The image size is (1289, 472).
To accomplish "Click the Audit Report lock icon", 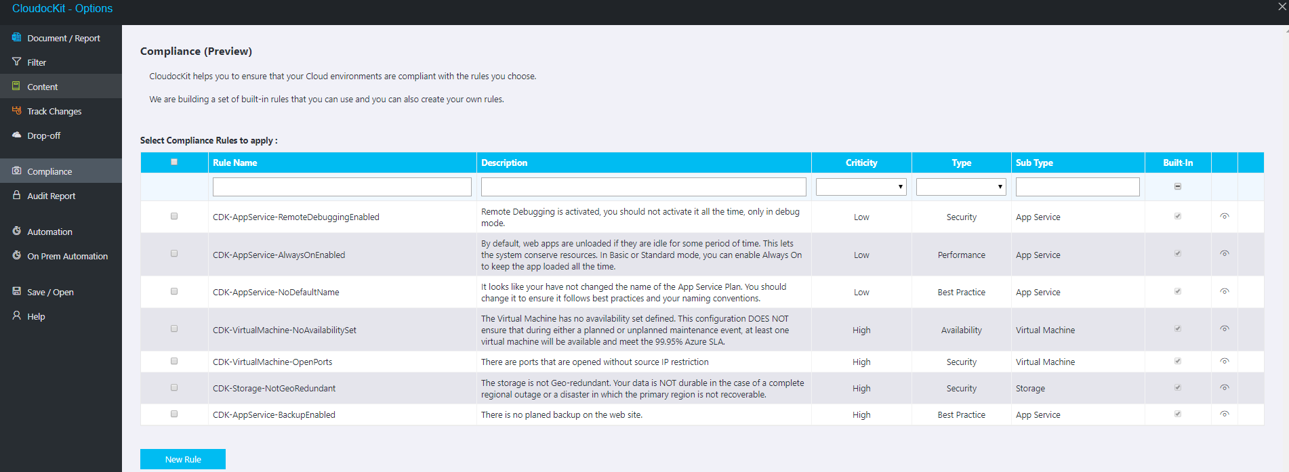I will (x=17, y=195).
